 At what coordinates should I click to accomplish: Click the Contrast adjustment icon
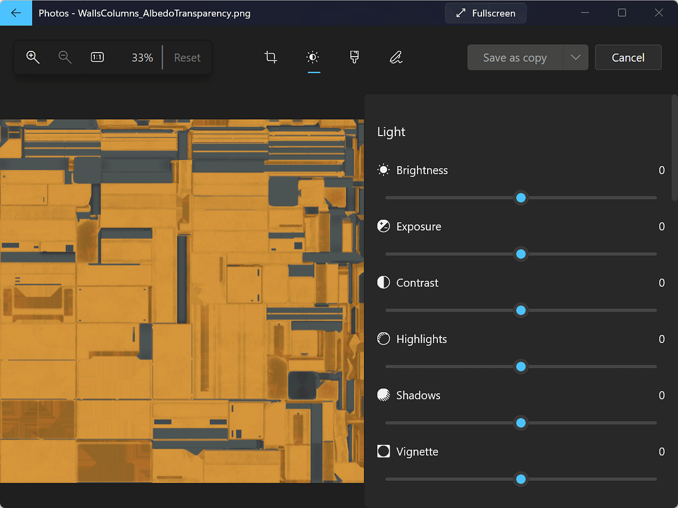[383, 283]
